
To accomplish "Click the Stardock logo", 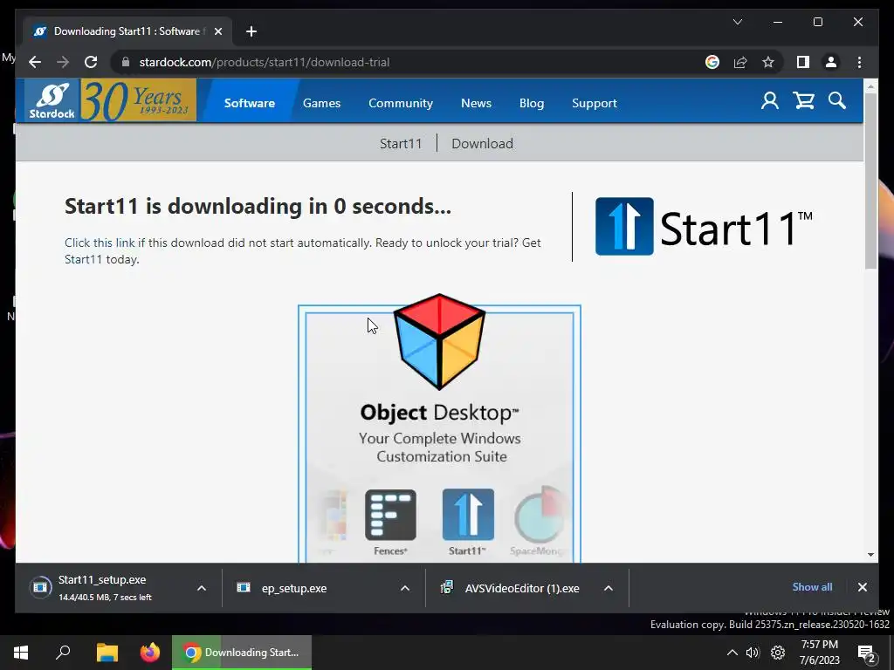I will (x=52, y=101).
